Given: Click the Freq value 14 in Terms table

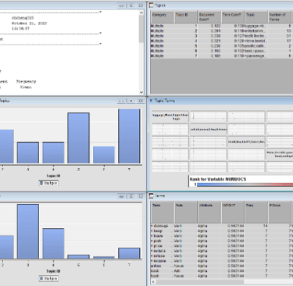Looking at the screenshot, I should [256, 226].
